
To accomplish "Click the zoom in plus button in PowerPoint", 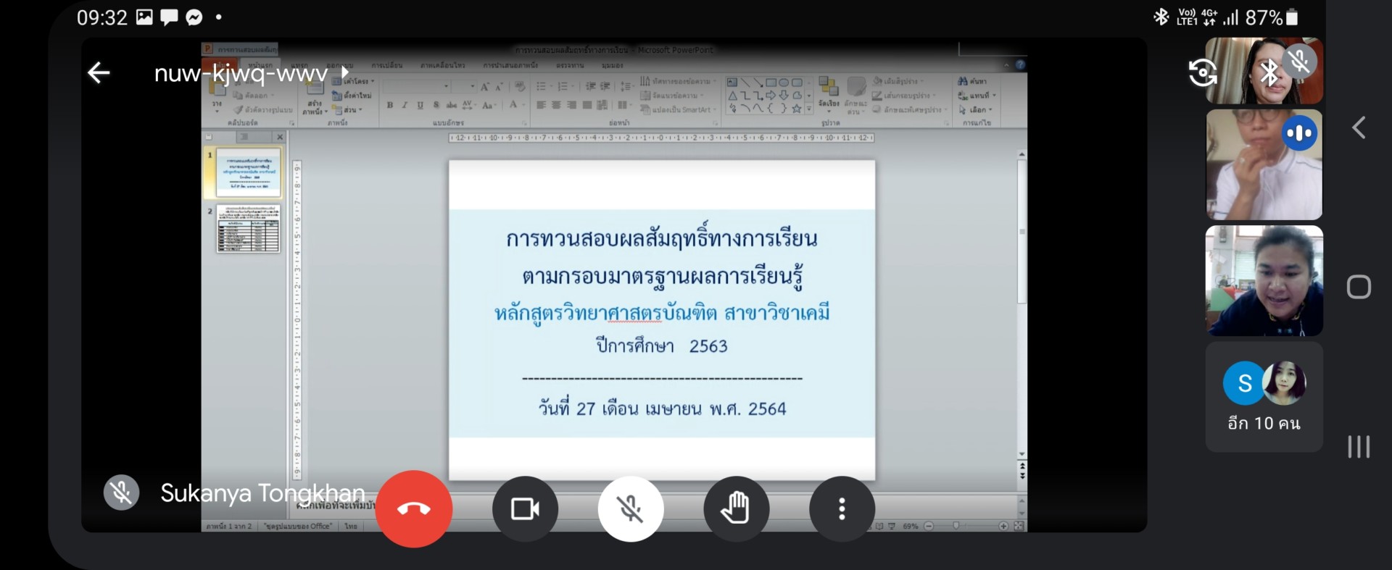I will (1003, 526).
